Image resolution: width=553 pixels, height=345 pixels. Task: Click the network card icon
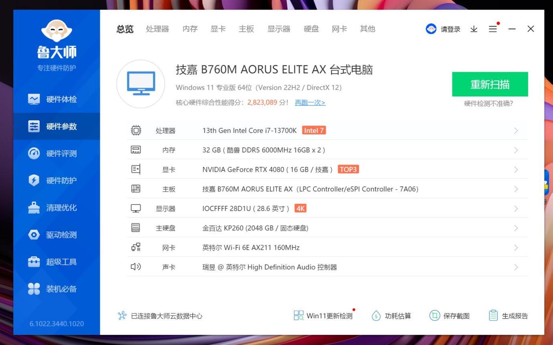(x=136, y=248)
